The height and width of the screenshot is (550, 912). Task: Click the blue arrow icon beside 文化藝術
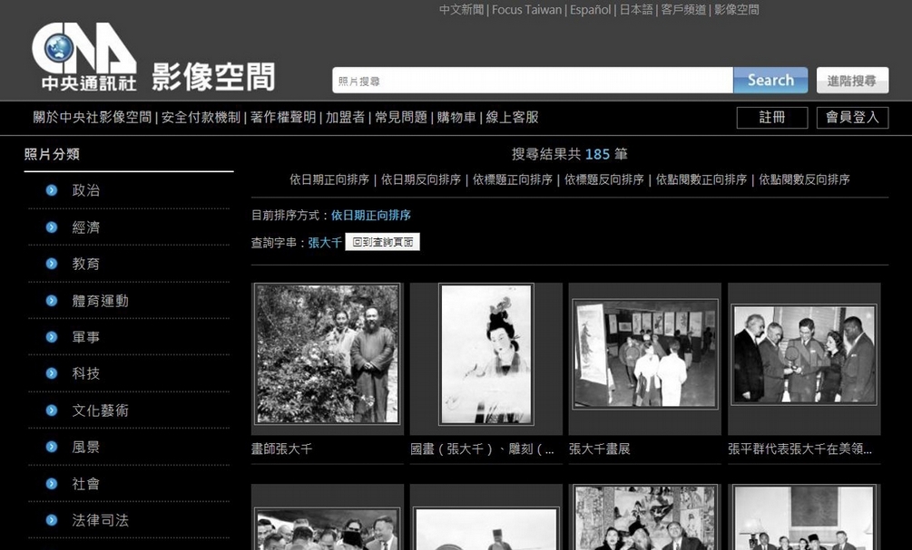(52, 410)
